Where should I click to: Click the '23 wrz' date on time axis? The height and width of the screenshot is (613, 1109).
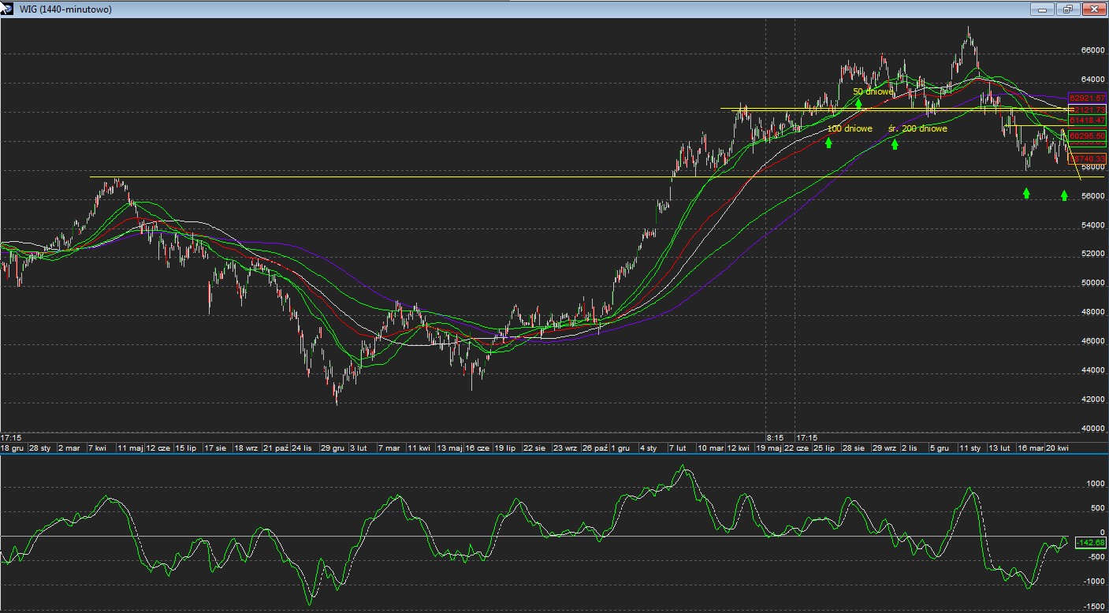pos(564,448)
